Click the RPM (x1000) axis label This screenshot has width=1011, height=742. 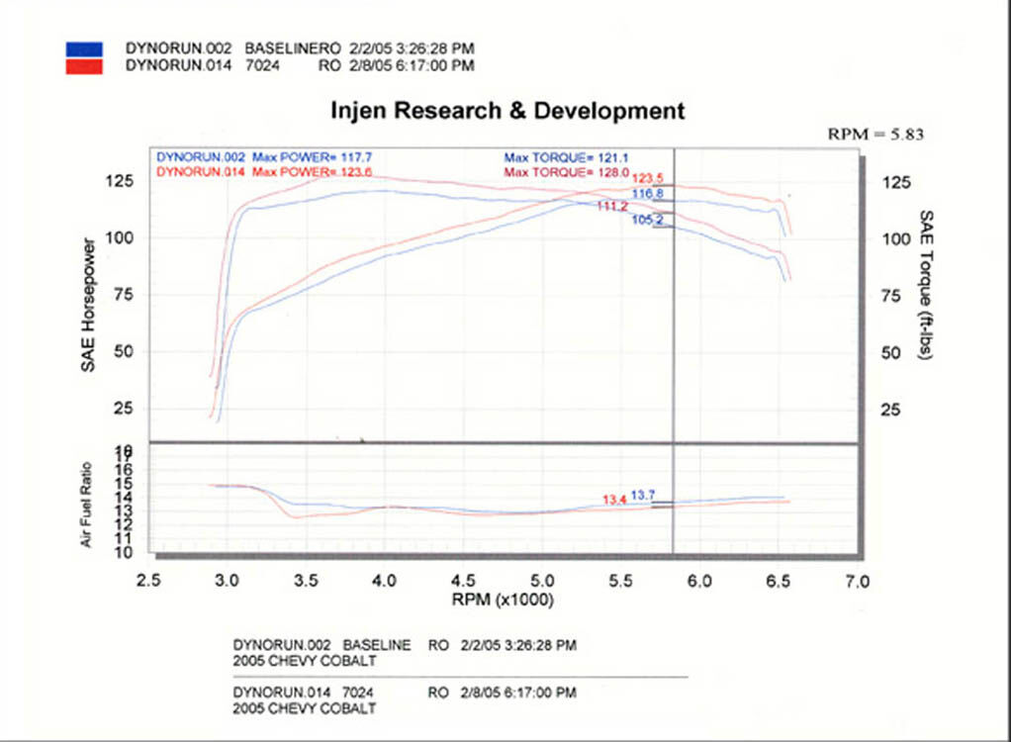point(503,600)
